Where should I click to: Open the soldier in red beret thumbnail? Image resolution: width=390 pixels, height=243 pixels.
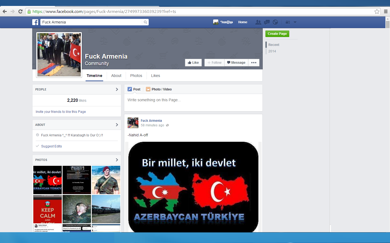pos(106,180)
